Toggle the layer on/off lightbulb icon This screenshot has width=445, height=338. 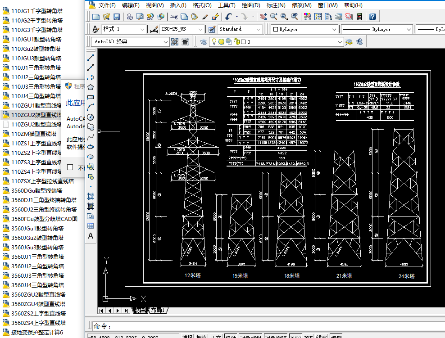pyautogui.click(x=214, y=42)
